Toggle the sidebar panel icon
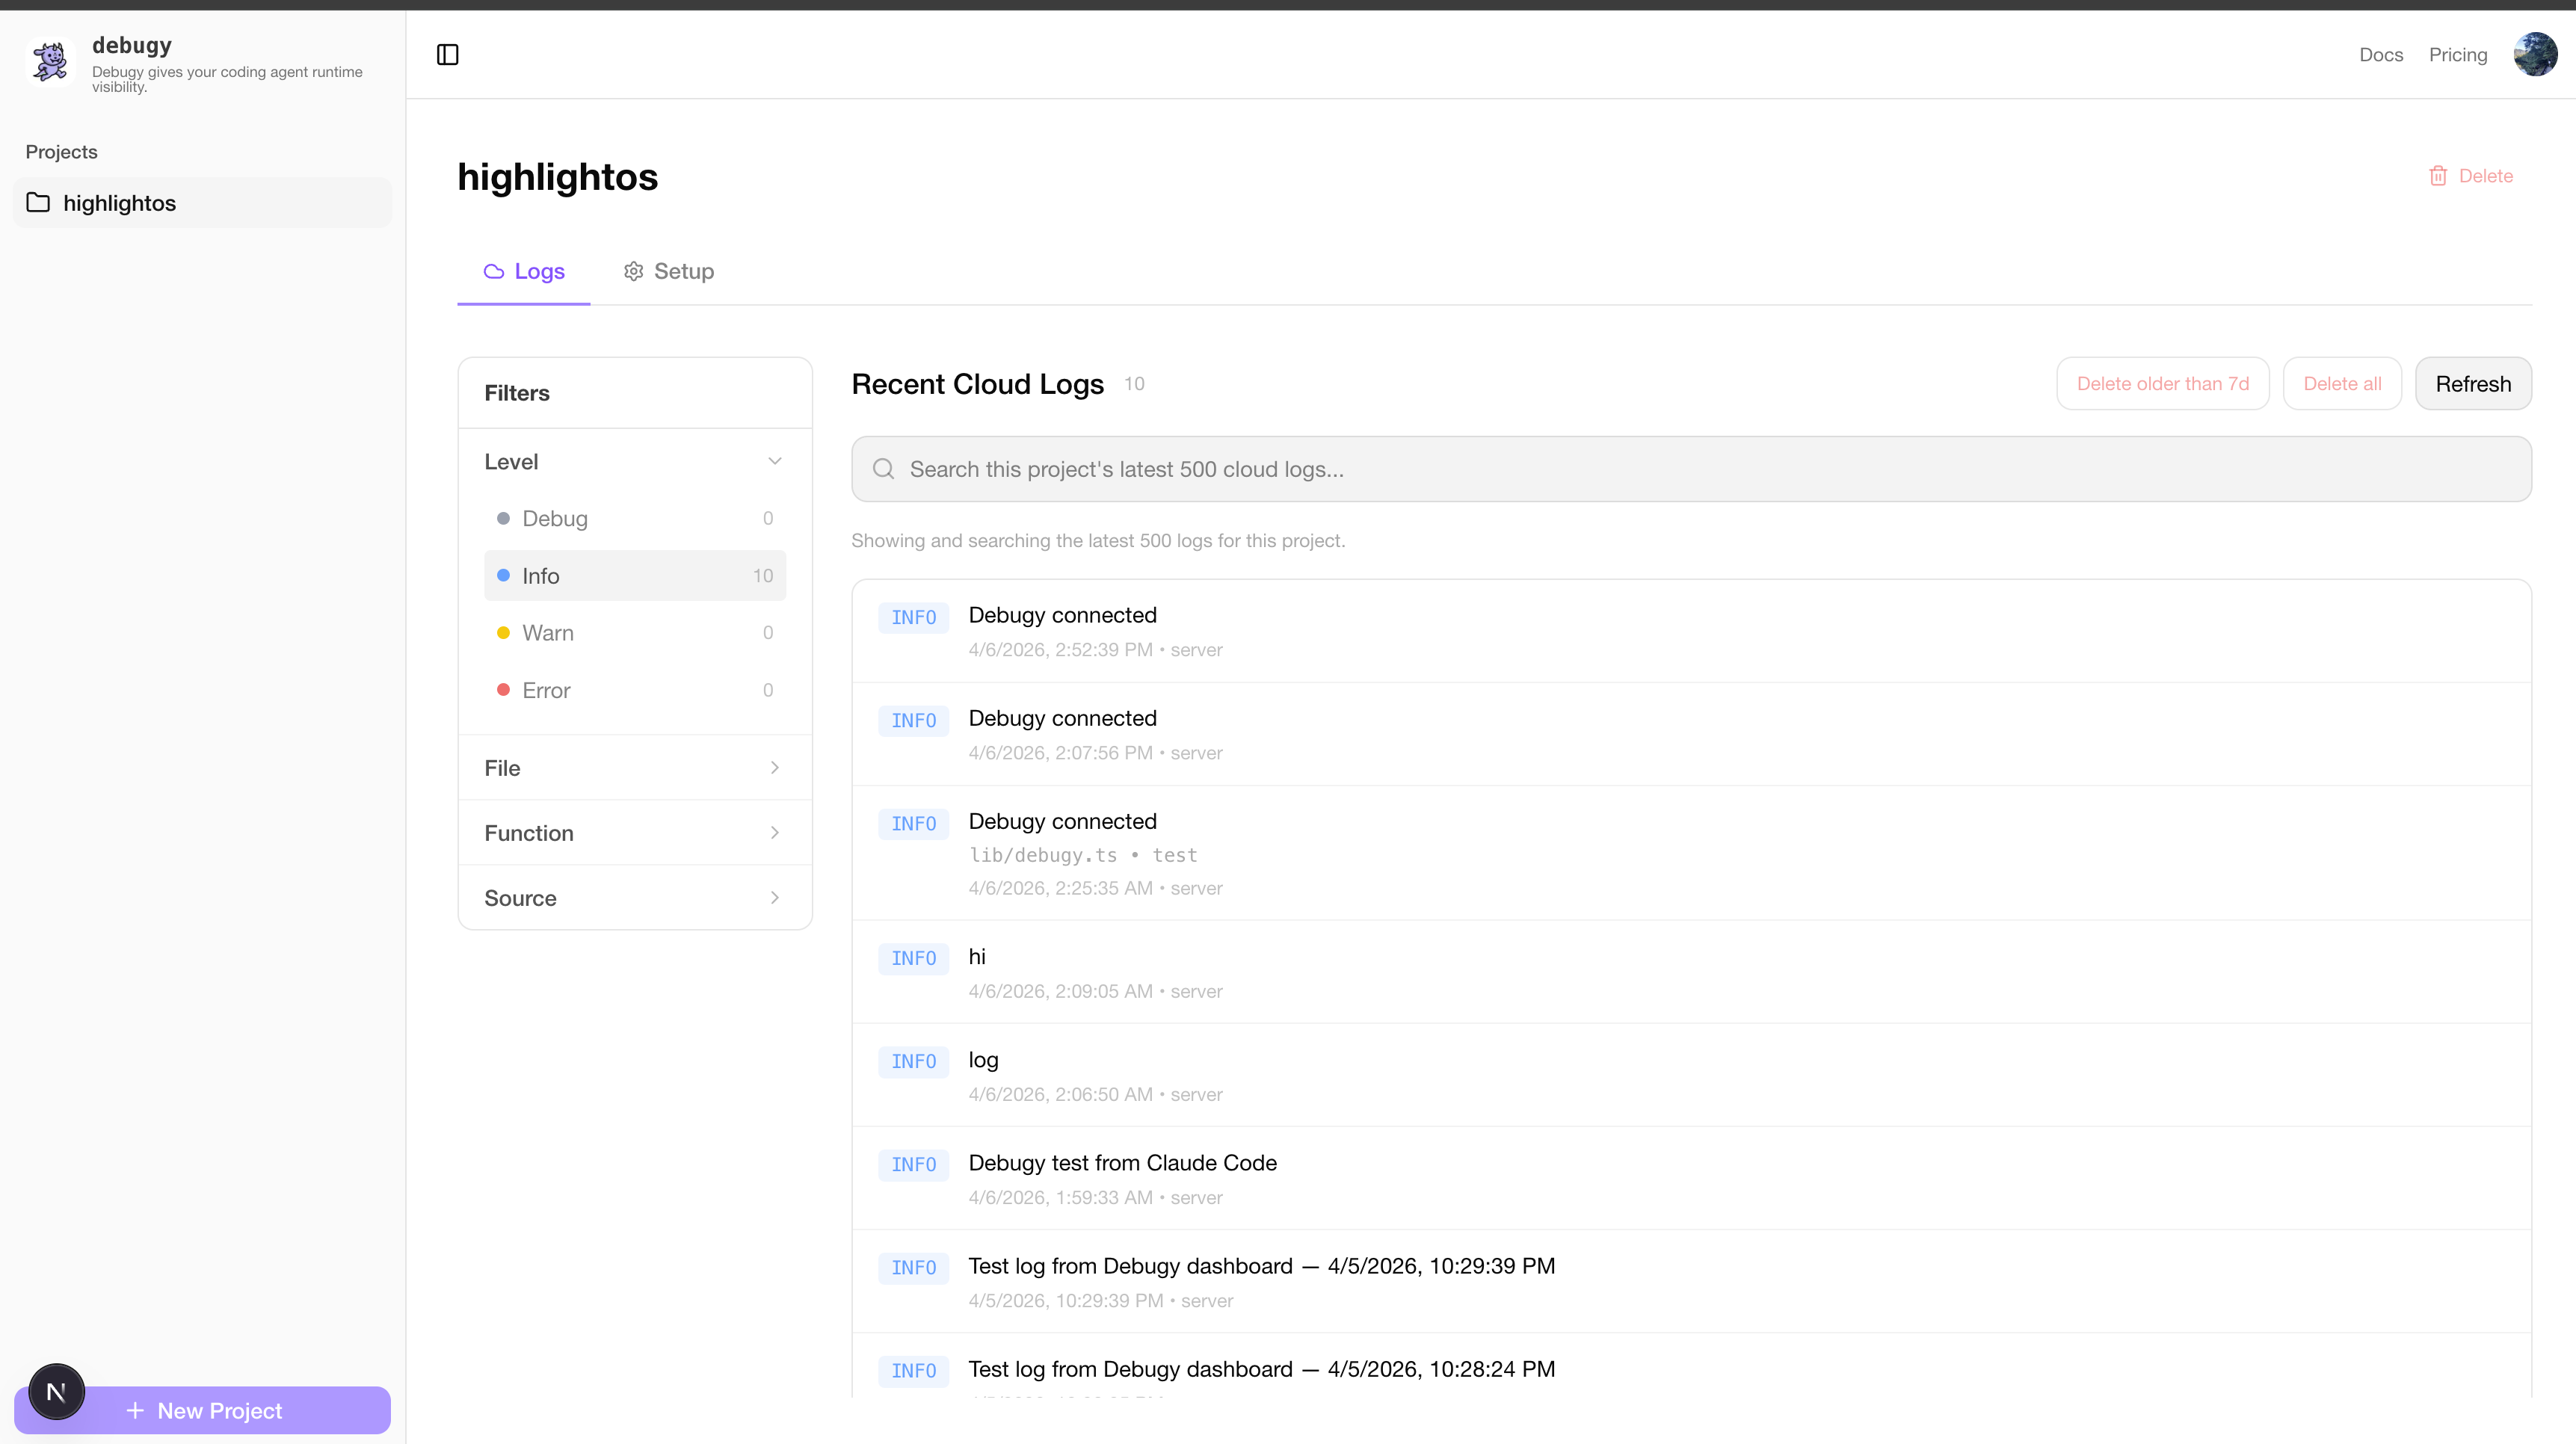 coord(447,54)
